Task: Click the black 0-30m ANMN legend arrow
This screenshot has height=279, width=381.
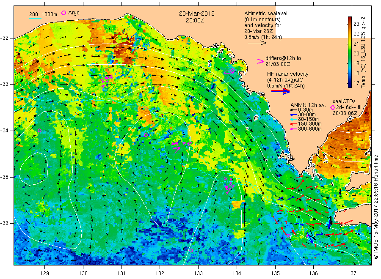Action: [x=294, y=110]
